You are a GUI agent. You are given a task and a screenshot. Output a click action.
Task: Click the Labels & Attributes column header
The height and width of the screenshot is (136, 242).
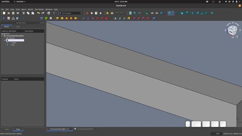12,31
